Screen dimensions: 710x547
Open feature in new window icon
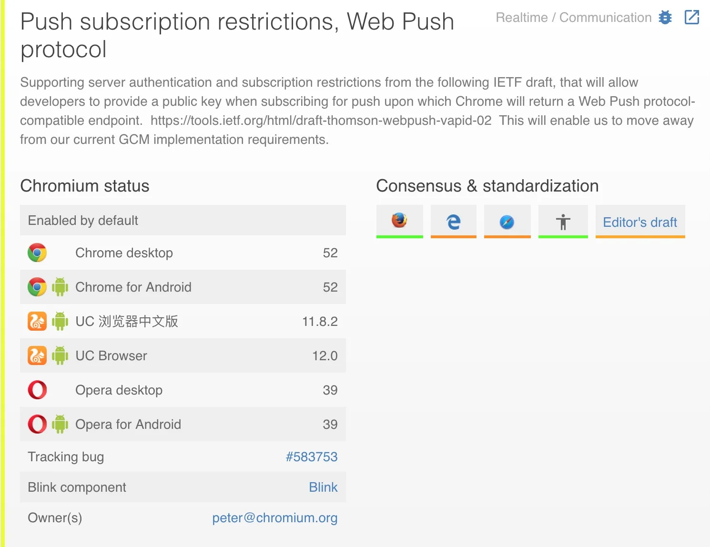(691, 18)
